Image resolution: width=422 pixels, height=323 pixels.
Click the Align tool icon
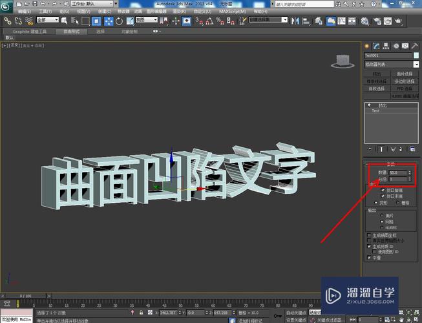click(x=306, y=21)
